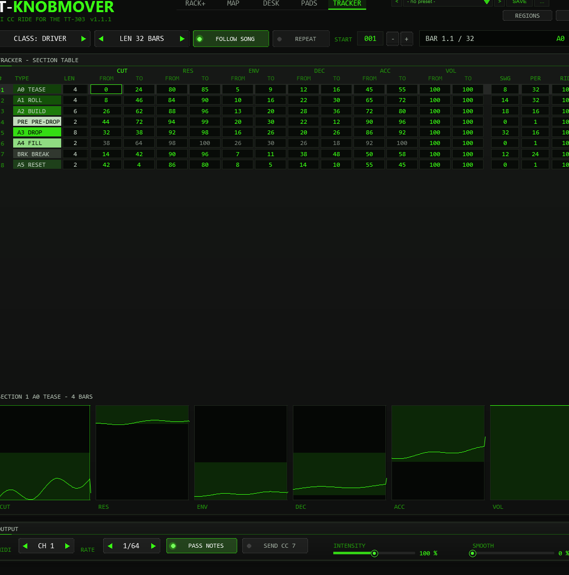This screenshot has width=569, height=575.
Task: Click the START value field 001
Action: pyautogui.click(x=370, y=38)
